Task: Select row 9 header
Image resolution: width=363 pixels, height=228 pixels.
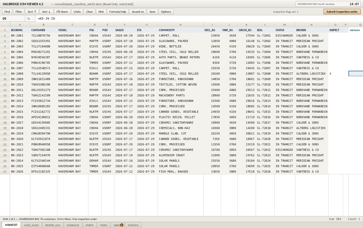Action: [5, 74]
